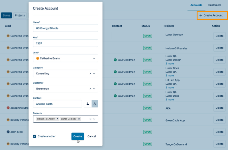Viewport: 228px width, 150px height.
Task: Open the Category dropdown arrow
Action: 94,74
